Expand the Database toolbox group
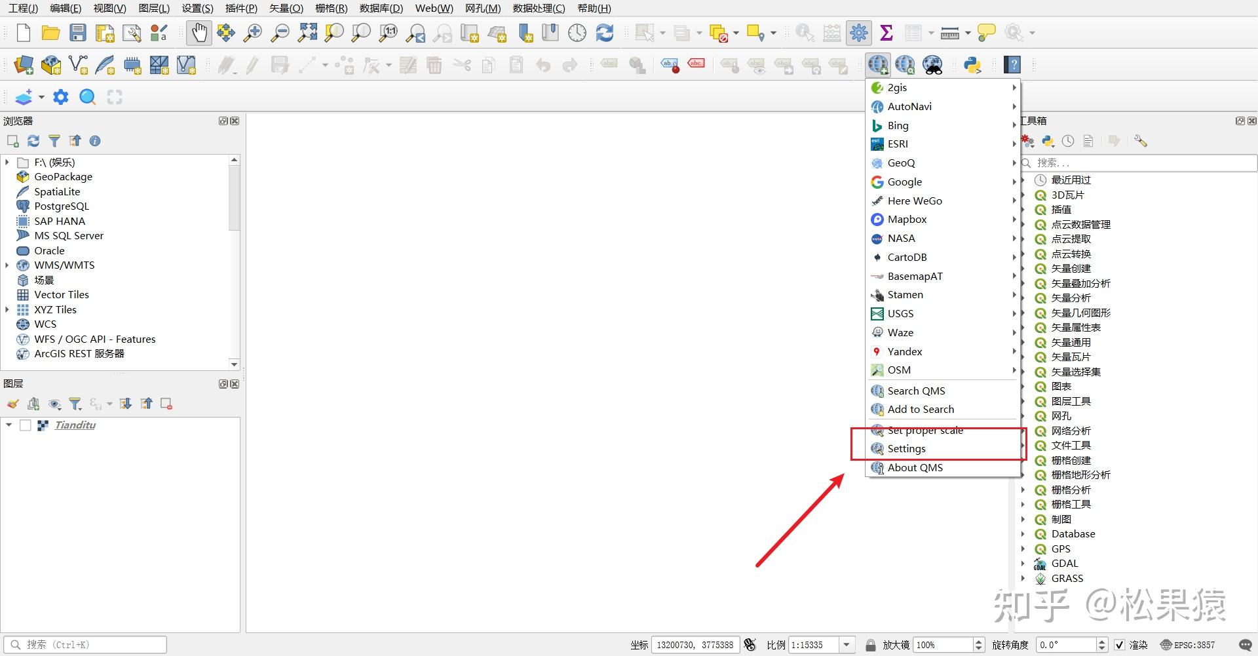Image resolution: width=1258 pixels, height=656 pixels. click(x=1023, y=534)
